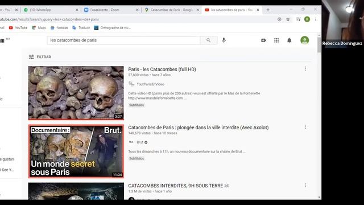Open the Maps bookmark

[39, 28]
